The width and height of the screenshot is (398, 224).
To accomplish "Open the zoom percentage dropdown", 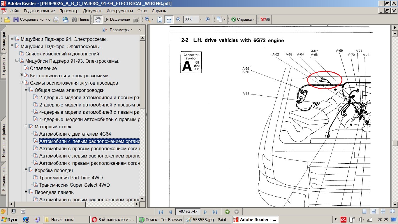I will point(201,20).
